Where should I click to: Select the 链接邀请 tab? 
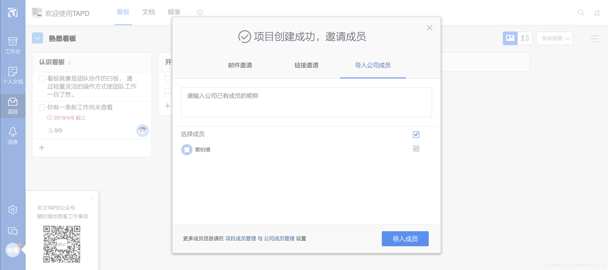pyautogui.click(x=307, y=65)
